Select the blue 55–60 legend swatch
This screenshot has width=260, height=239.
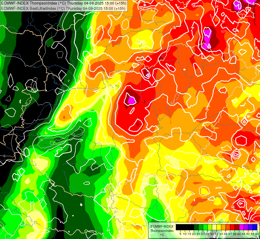pyautogui.click(x=255, y=227)
